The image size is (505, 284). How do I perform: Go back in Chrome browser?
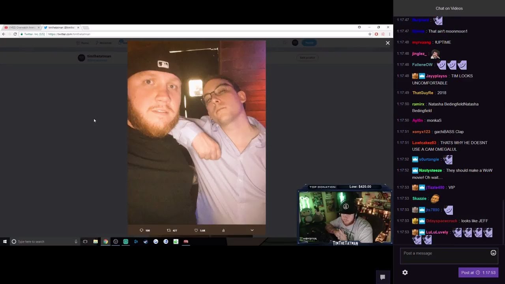tap(4, 34)
